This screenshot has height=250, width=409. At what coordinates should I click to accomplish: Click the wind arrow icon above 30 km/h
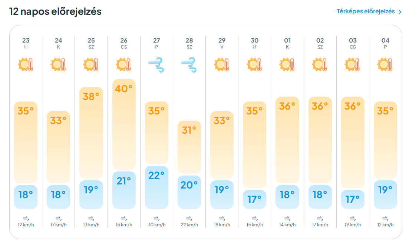[156, 219]
